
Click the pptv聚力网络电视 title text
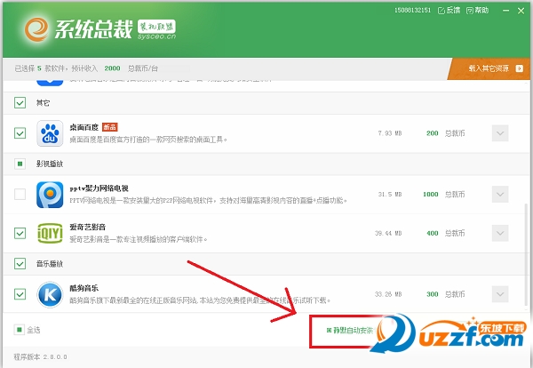pyautogui.click(x=99, y=188)
